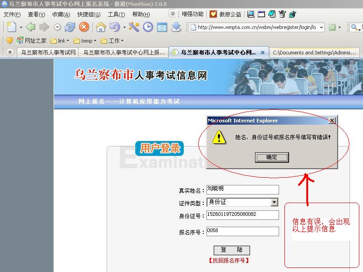Click the paint brushes cup icon
This screenshot has width=363, height=272.
(282, 15)
